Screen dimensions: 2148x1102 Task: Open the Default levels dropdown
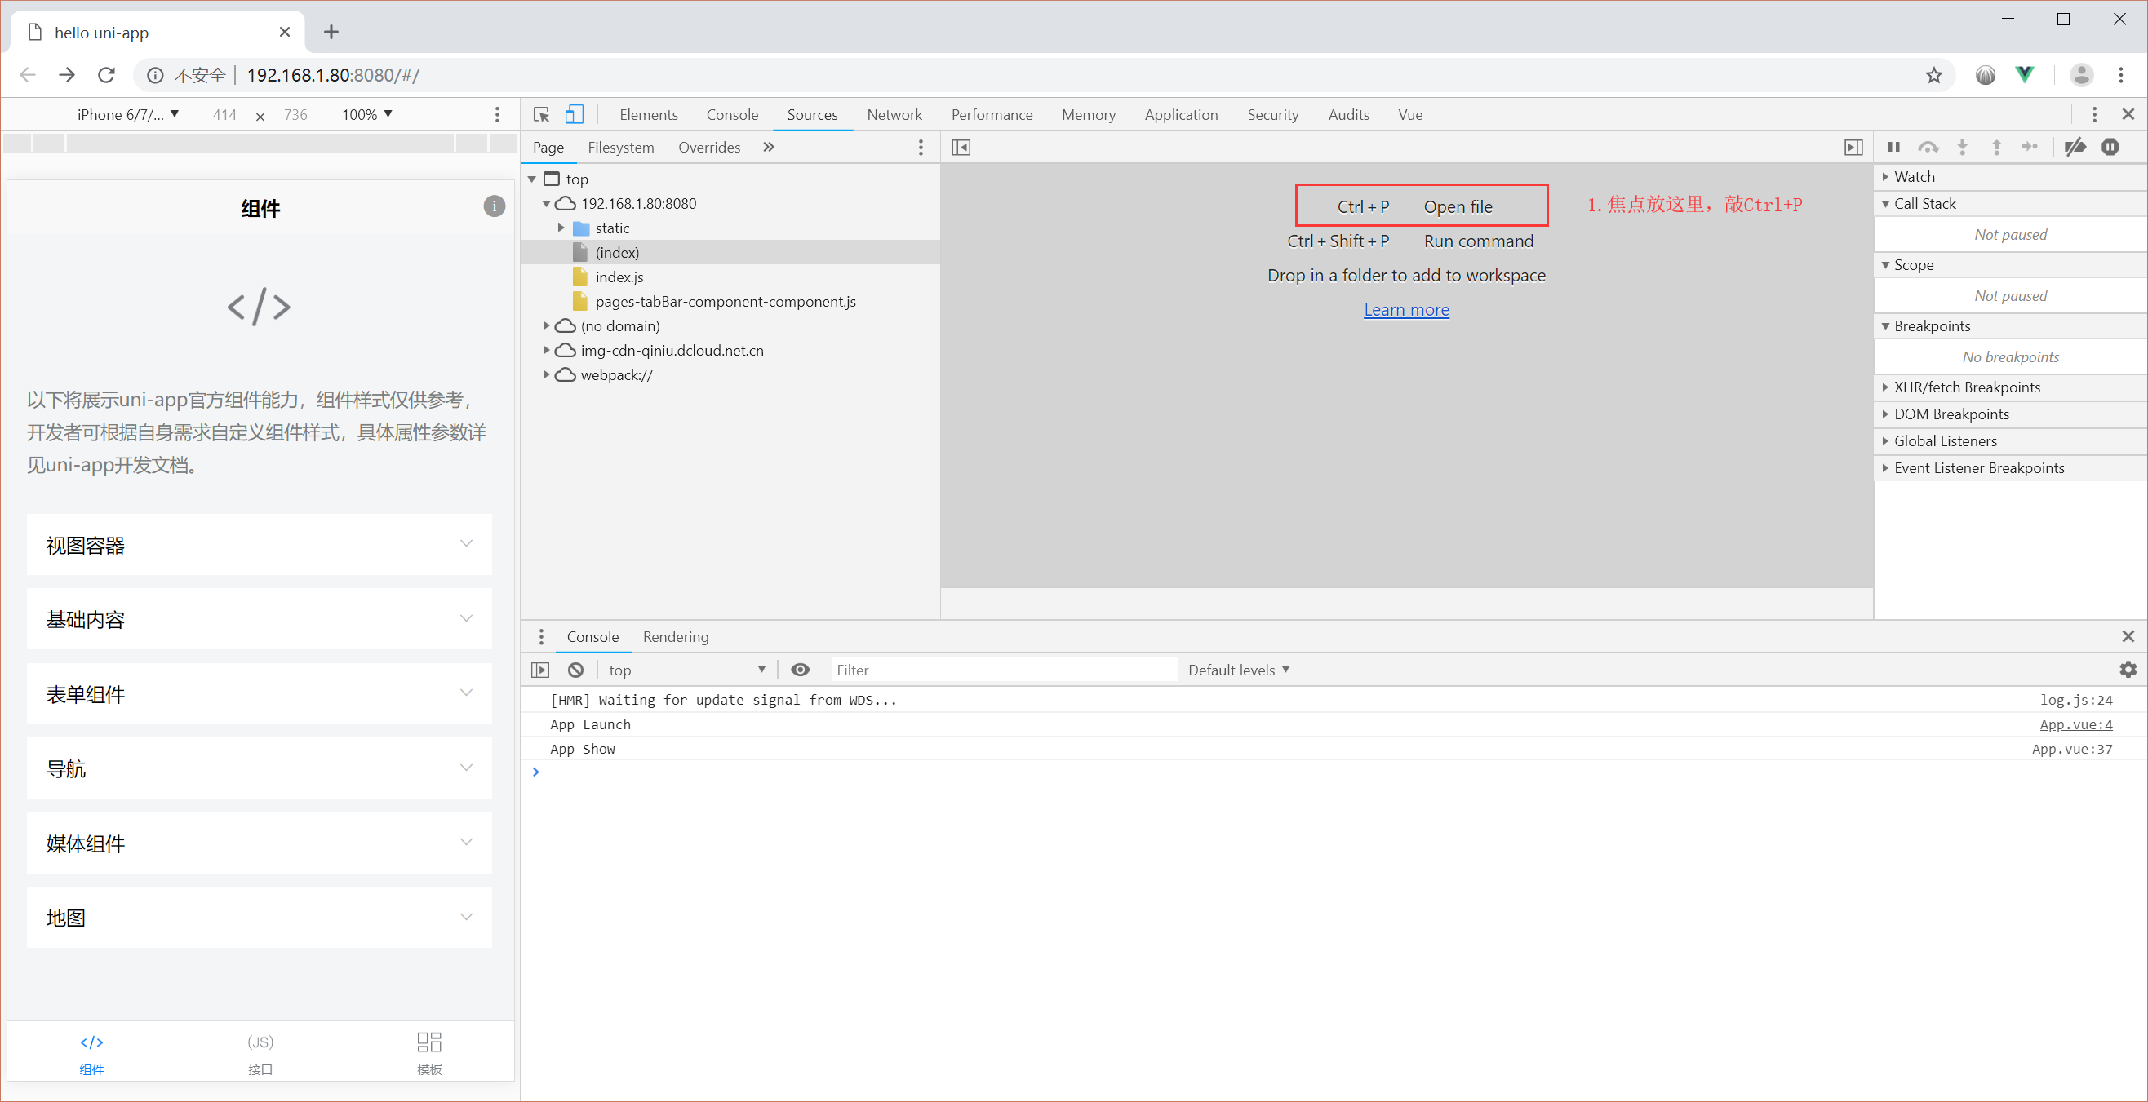pos(1237,670)
